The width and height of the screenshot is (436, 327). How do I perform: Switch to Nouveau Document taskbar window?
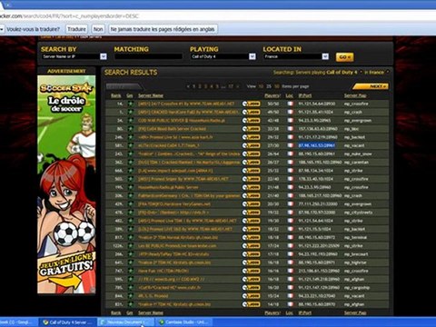click(125, 322)
